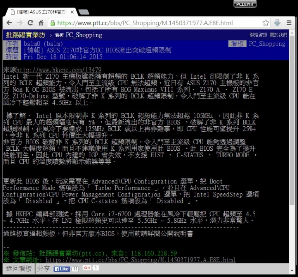Click the timestamp Fri Dec 18 01:06:14 2015
The height and width of the screenshot is (277, 298).
pos(63,57)
